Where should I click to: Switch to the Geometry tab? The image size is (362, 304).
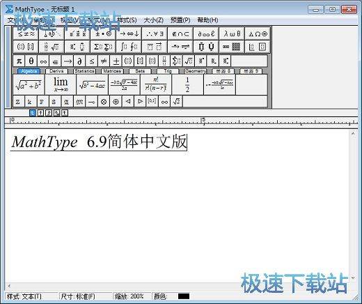tap(196, 71)
